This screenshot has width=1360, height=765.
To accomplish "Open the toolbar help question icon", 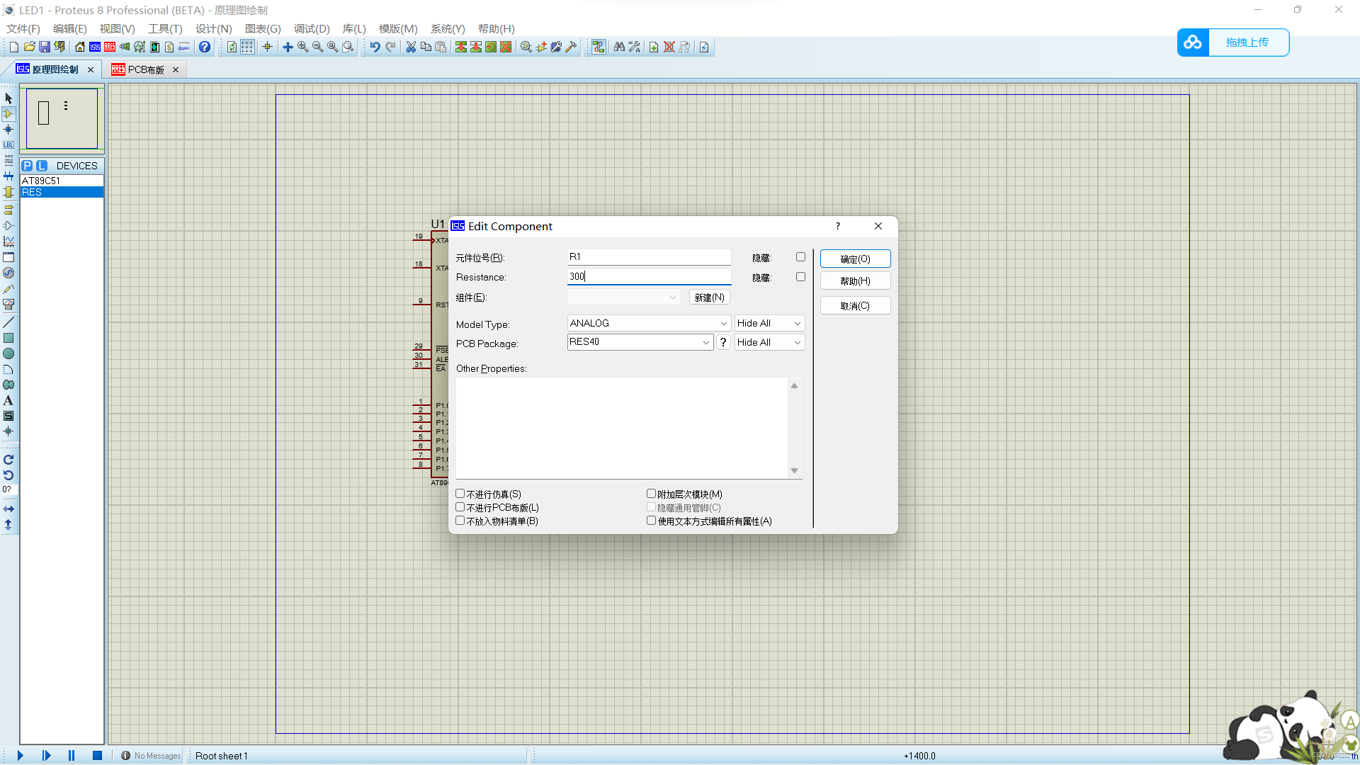I will (205, 47).
